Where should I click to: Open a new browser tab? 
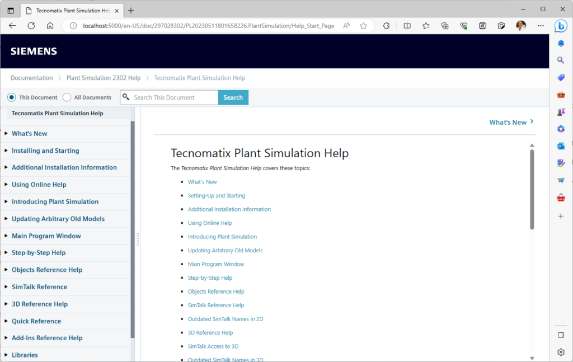[131, 10]
